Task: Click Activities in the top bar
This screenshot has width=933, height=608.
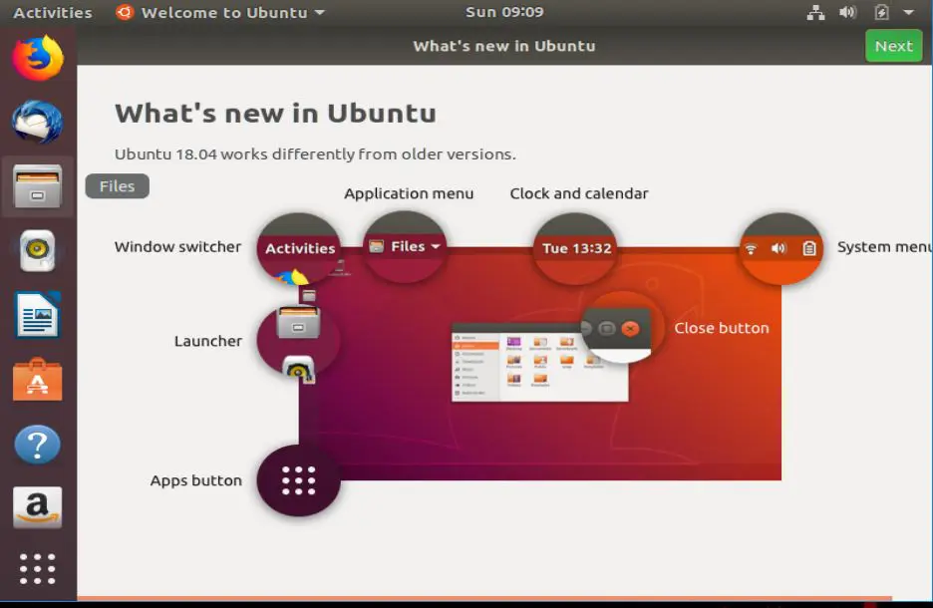Action: (x=52, y=12)
